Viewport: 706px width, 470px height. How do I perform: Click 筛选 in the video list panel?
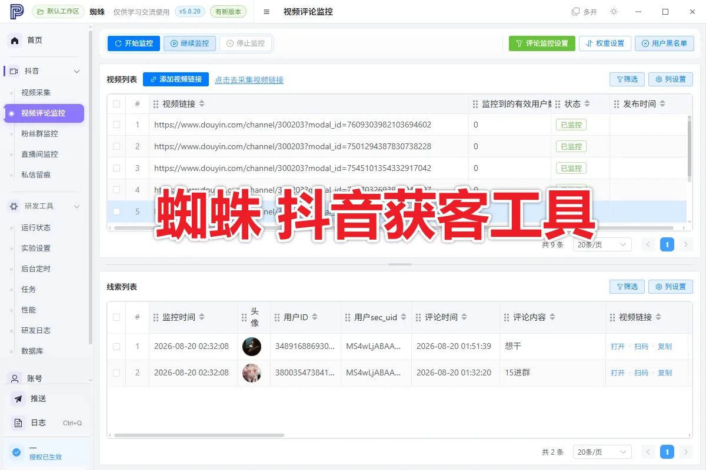coord(627,79)
